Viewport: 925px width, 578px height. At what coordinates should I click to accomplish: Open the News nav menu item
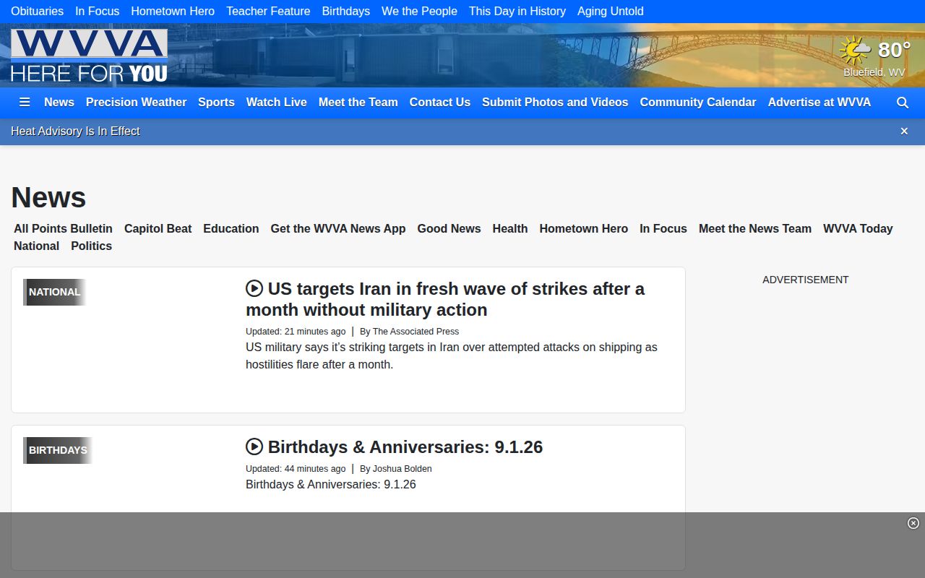[59, 103]
